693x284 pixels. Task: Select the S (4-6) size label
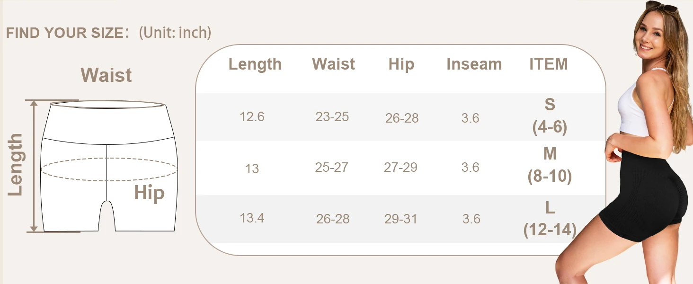pyautogui.click(x=550, y=116)
